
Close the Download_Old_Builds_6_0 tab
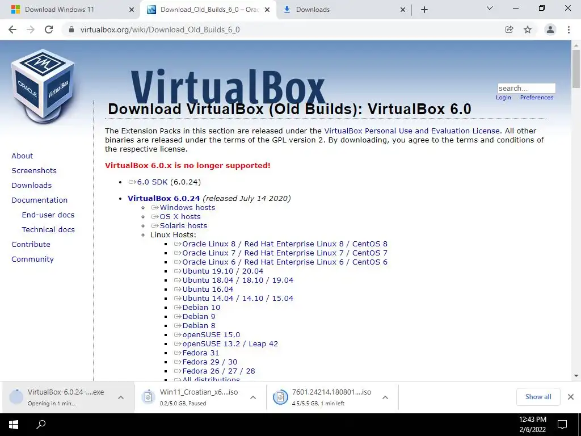click(x=267, y=10)
